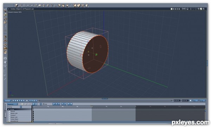Open the Filtering options button

21,107
